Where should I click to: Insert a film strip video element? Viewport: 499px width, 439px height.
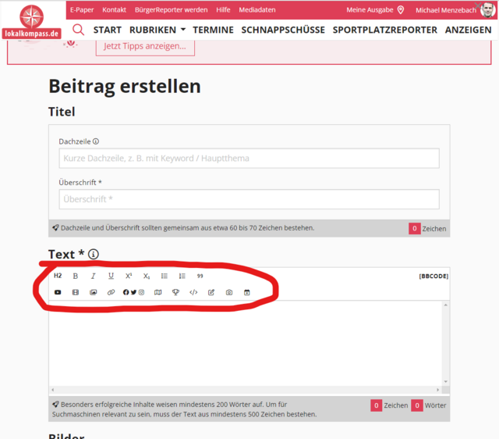76,292
